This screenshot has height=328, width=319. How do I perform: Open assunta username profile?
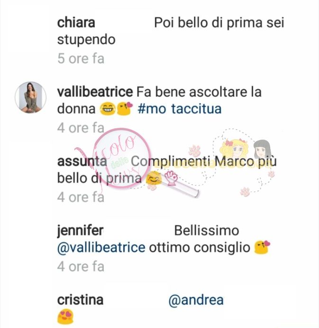[x=82, y=161]
